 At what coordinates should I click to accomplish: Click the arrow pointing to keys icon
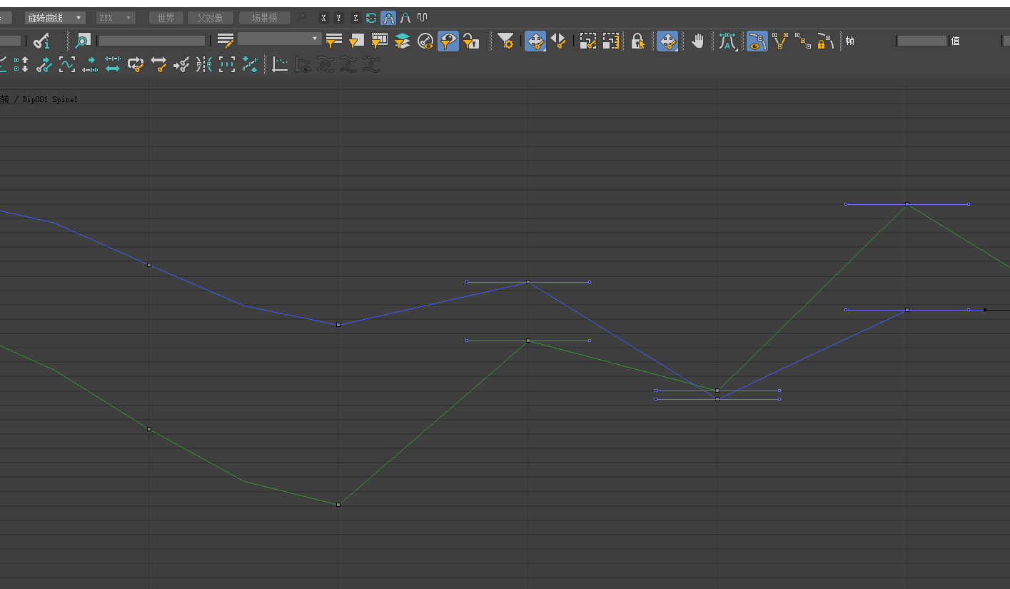tap(181, 65)
